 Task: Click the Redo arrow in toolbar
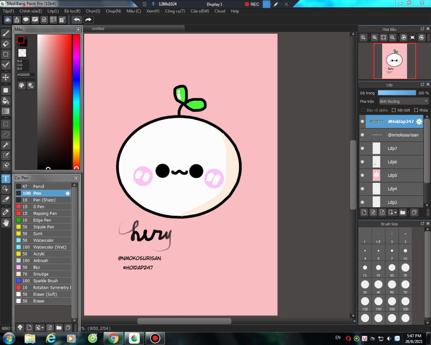[88, 19]
